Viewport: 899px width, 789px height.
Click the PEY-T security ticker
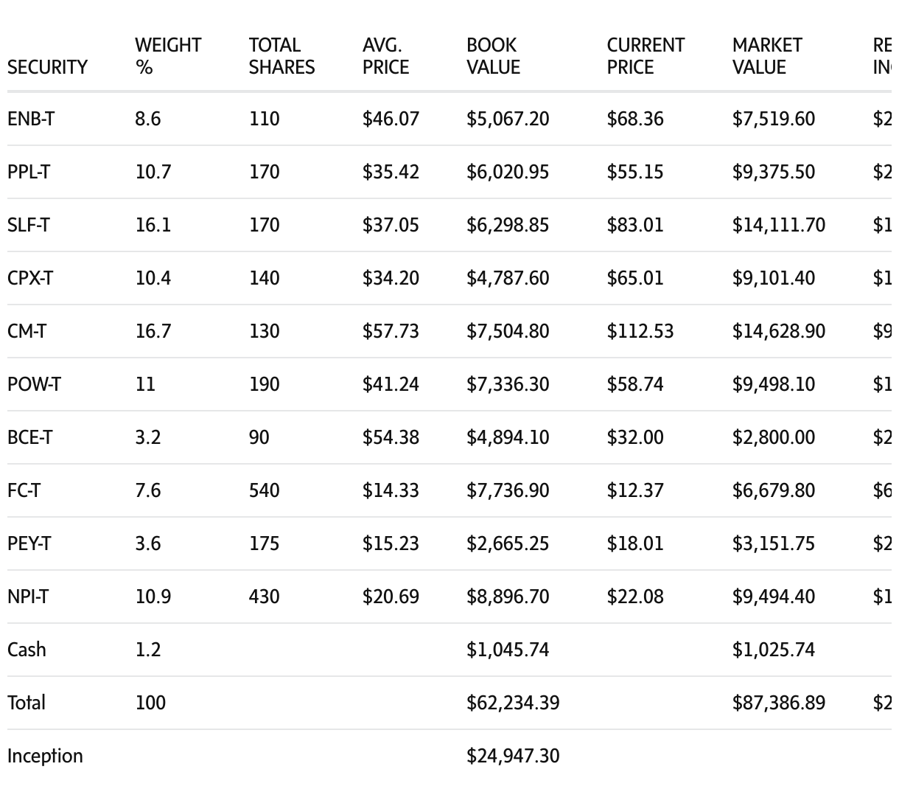tap(29, 543)
